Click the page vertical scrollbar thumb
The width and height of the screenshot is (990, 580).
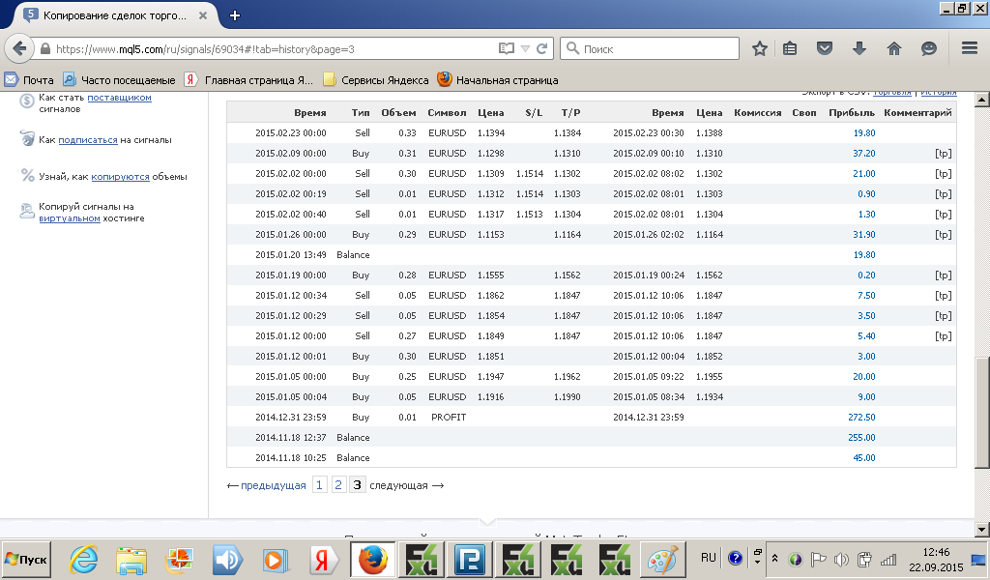coord(981,413)
